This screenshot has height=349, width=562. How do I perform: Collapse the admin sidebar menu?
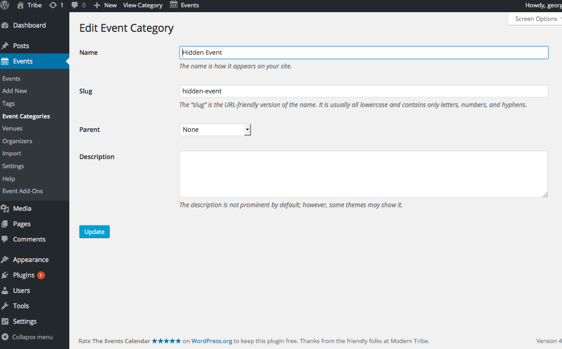27,337
